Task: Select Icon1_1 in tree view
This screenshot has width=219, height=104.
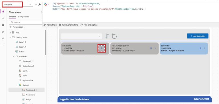Action: [26, 71]
